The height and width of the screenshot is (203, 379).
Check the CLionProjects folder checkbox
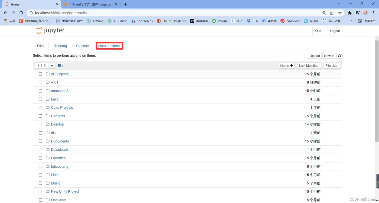[40, 108]
